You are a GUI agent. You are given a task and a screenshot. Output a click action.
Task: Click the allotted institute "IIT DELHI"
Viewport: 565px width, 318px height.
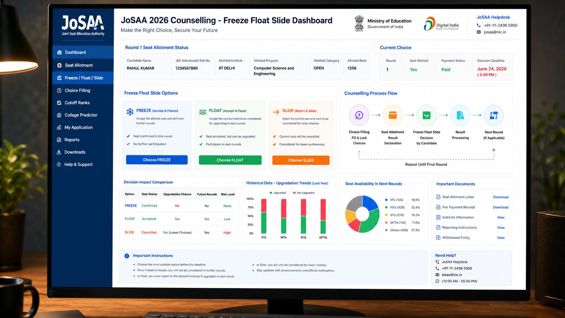[227, 68]
